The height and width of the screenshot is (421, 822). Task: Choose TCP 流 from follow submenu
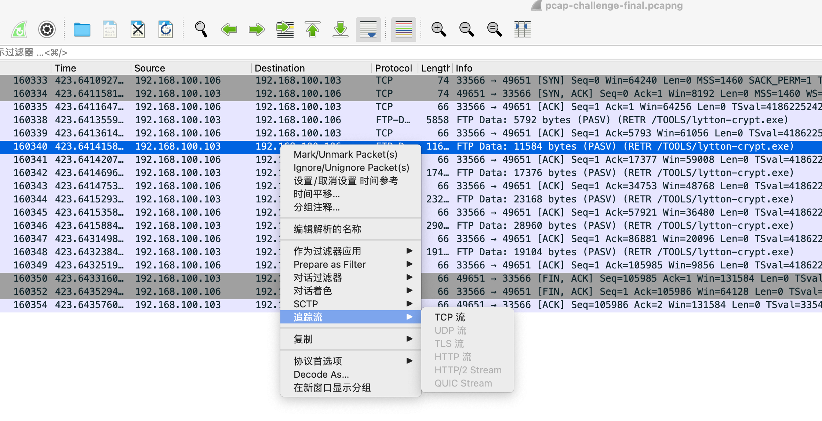450,317
